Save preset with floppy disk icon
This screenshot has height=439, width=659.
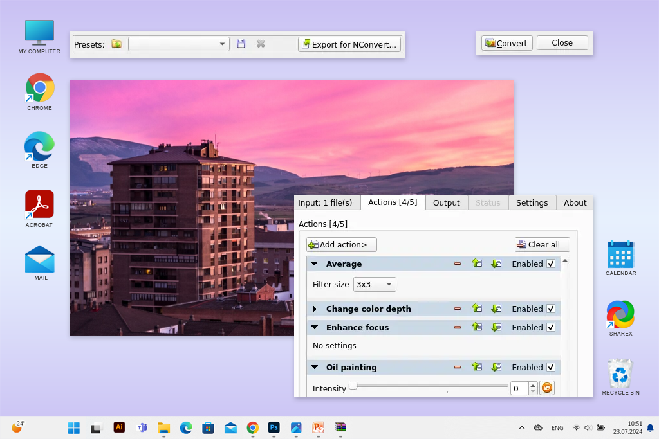[241, 44]
